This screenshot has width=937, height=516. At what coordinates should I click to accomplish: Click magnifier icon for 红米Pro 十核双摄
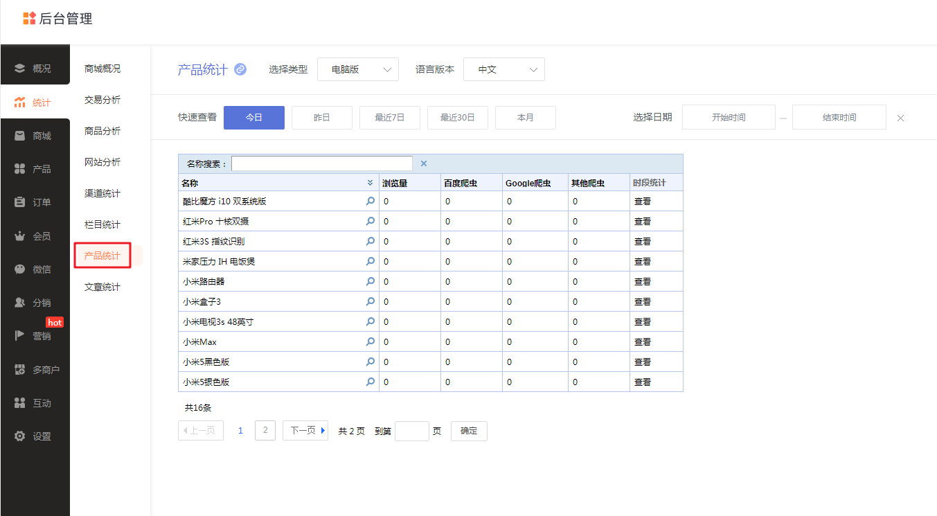click(371, 221)
